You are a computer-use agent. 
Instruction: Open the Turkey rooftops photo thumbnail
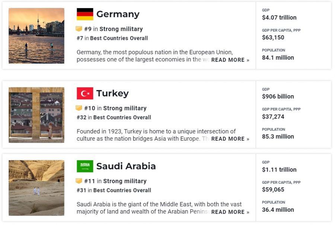click(x=36, y=115)
